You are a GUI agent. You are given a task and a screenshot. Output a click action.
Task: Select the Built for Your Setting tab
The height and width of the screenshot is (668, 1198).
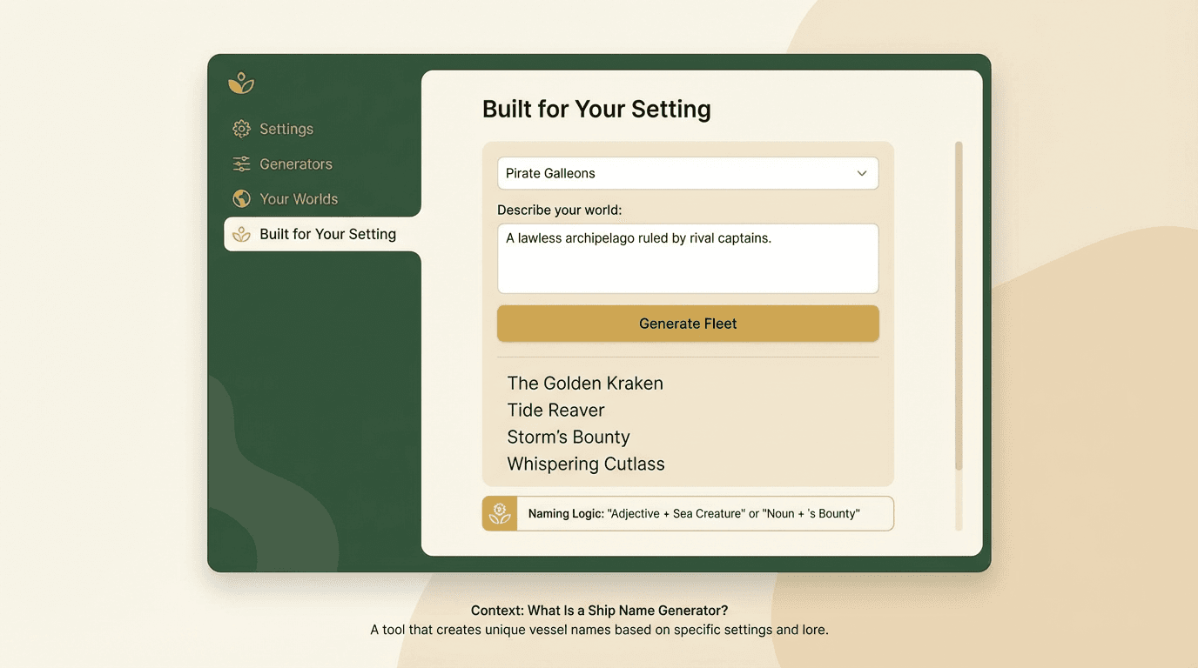click(x=322, y=234)
